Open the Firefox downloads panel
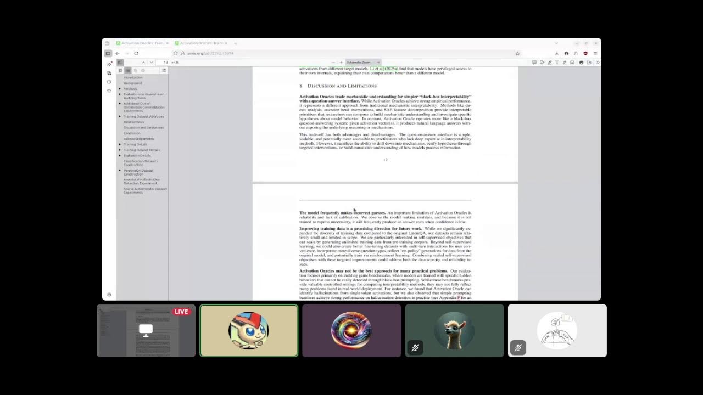The height and width of the screenshot is (395, 703). (x=557, y=53)
